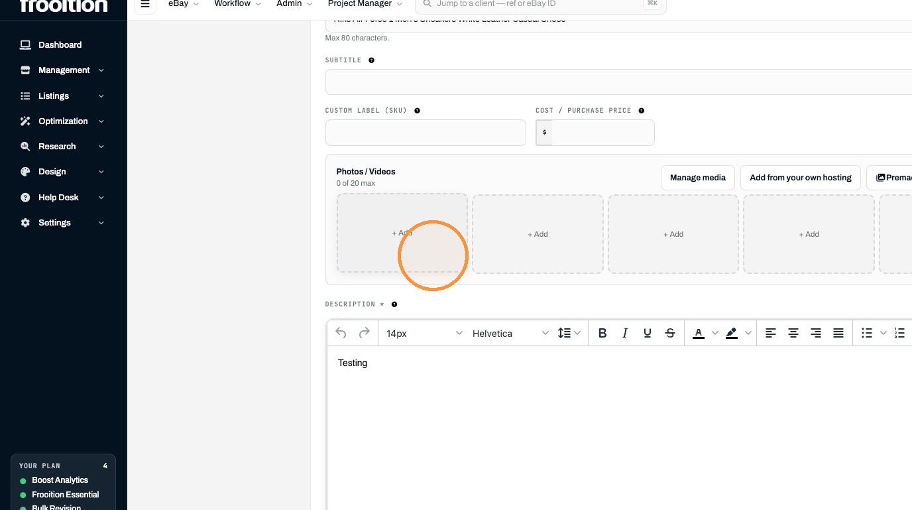Center align the description text
Screen dimensions: 912x510
coord(793,333)
